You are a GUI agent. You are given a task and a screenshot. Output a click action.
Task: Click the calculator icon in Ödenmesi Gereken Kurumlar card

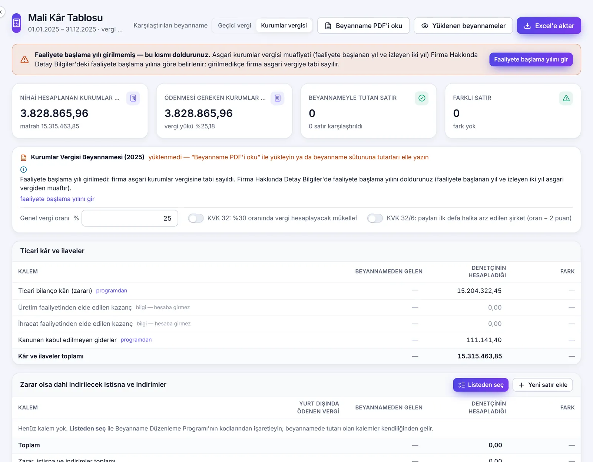pyautogui.click(x=277, y=98)
